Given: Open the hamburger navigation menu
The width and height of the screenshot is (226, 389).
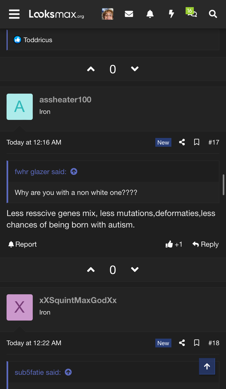Looking at the screenshot, I should (x=14, y=14).
